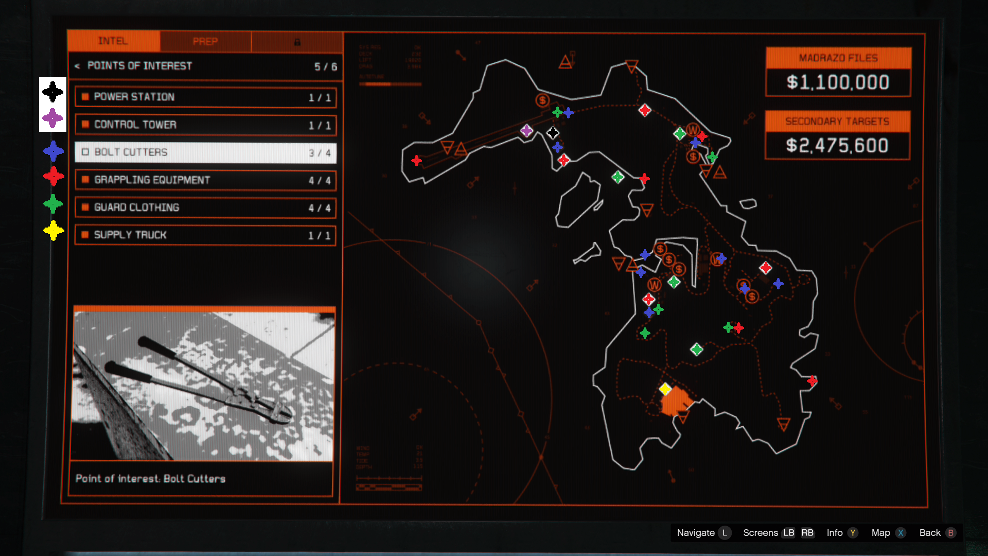
Task: Click the black marker next to the purple map marker
Action: (x=553, y=133)
